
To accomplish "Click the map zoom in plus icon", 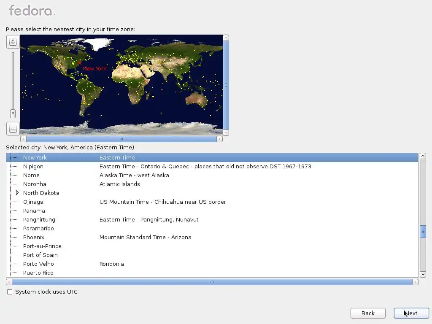I will pos(13,42).
